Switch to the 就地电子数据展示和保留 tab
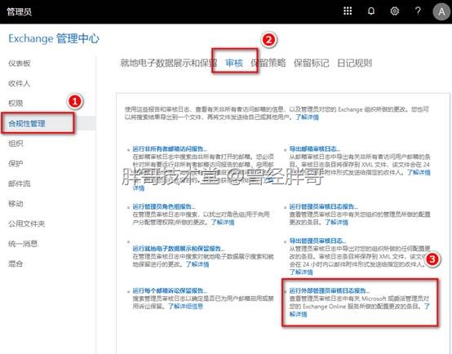This screenshot has height=354, width=452. pyautogui.click(x=169, y=63)
